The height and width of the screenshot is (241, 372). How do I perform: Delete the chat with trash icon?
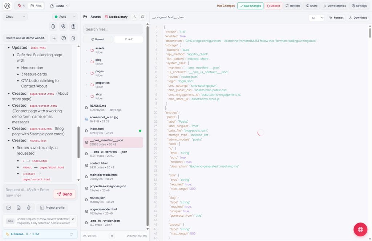73,38
